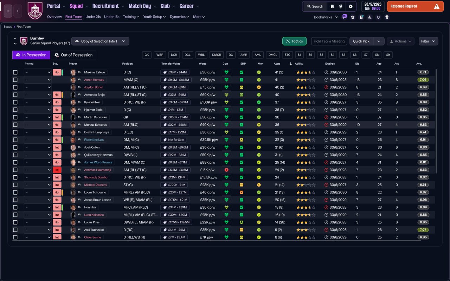Click Michael Obafemi's yellow sharpness icon
This screenshot has width=450, height=281.
(x=242, y=185)
